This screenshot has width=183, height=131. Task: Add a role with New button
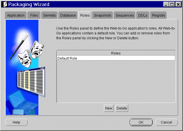click(x=109, y=108)
